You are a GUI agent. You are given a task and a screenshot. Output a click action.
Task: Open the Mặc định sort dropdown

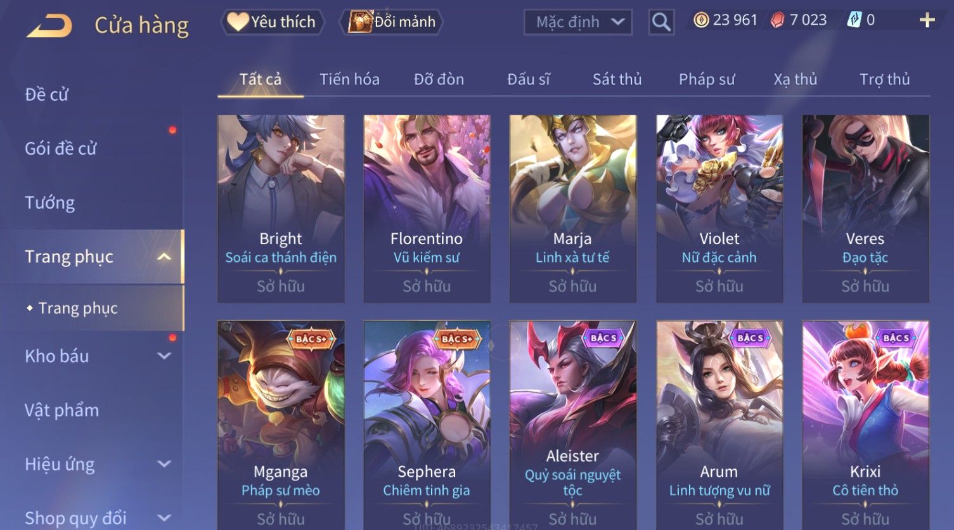point(578,22)
